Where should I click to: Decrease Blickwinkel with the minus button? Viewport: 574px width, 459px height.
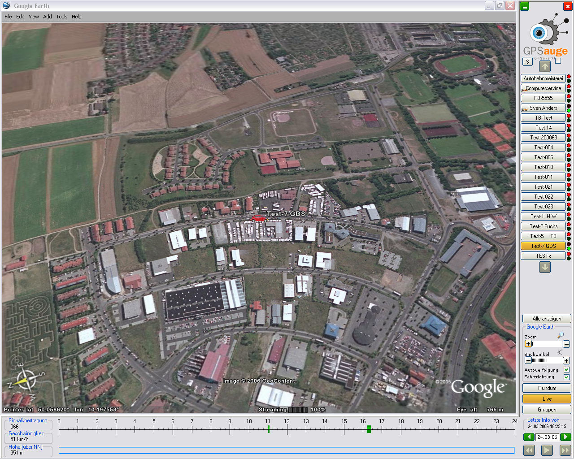pyautogui.click(x=528, y=360)
